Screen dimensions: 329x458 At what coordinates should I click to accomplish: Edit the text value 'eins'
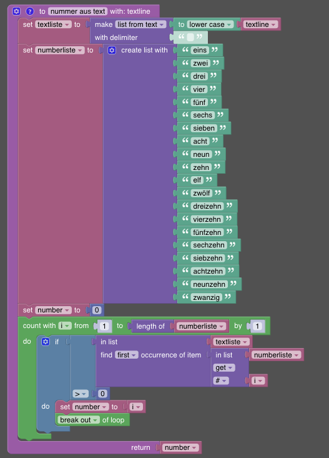click(200, 50)
